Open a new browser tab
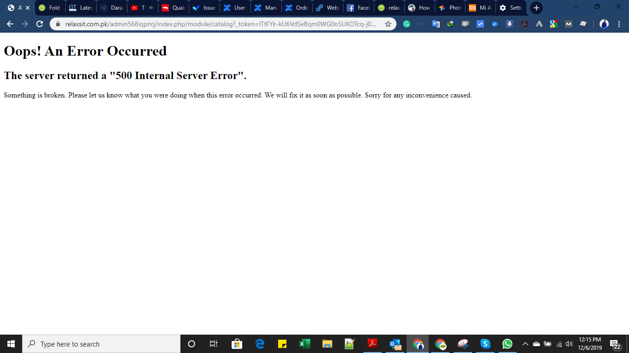The height and width of the screenshot is (353, 629). pos(536,8)
